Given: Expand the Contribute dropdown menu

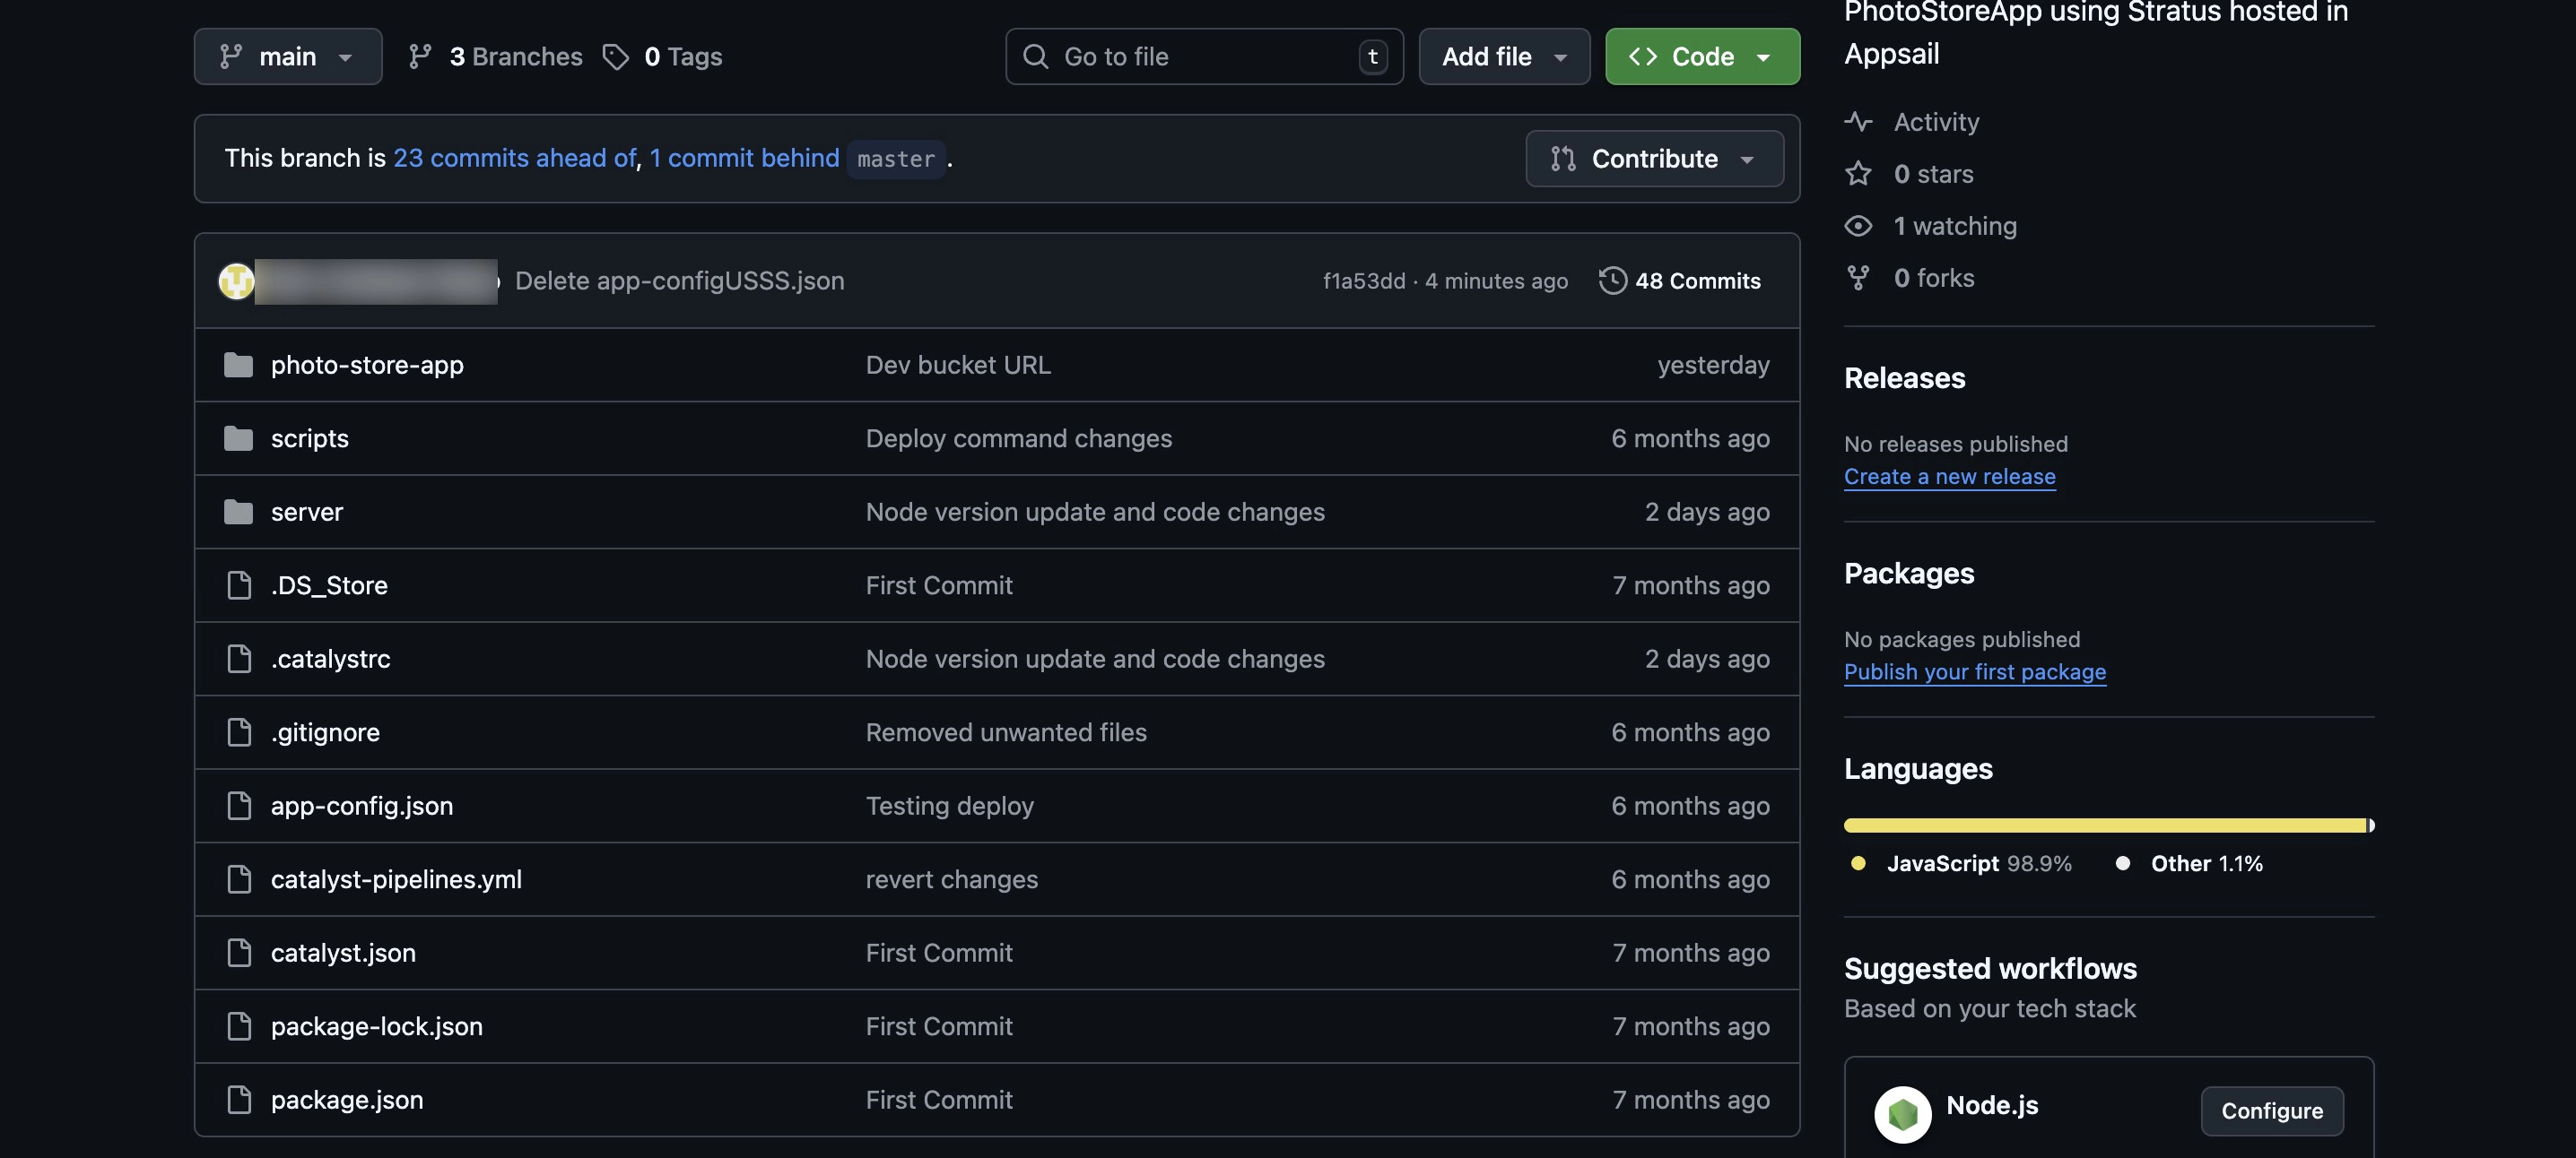Looking at the screenshot, I should tap(1654, 159).
